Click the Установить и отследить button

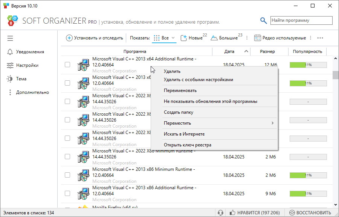pyautogui.click(x=95, y=38)
